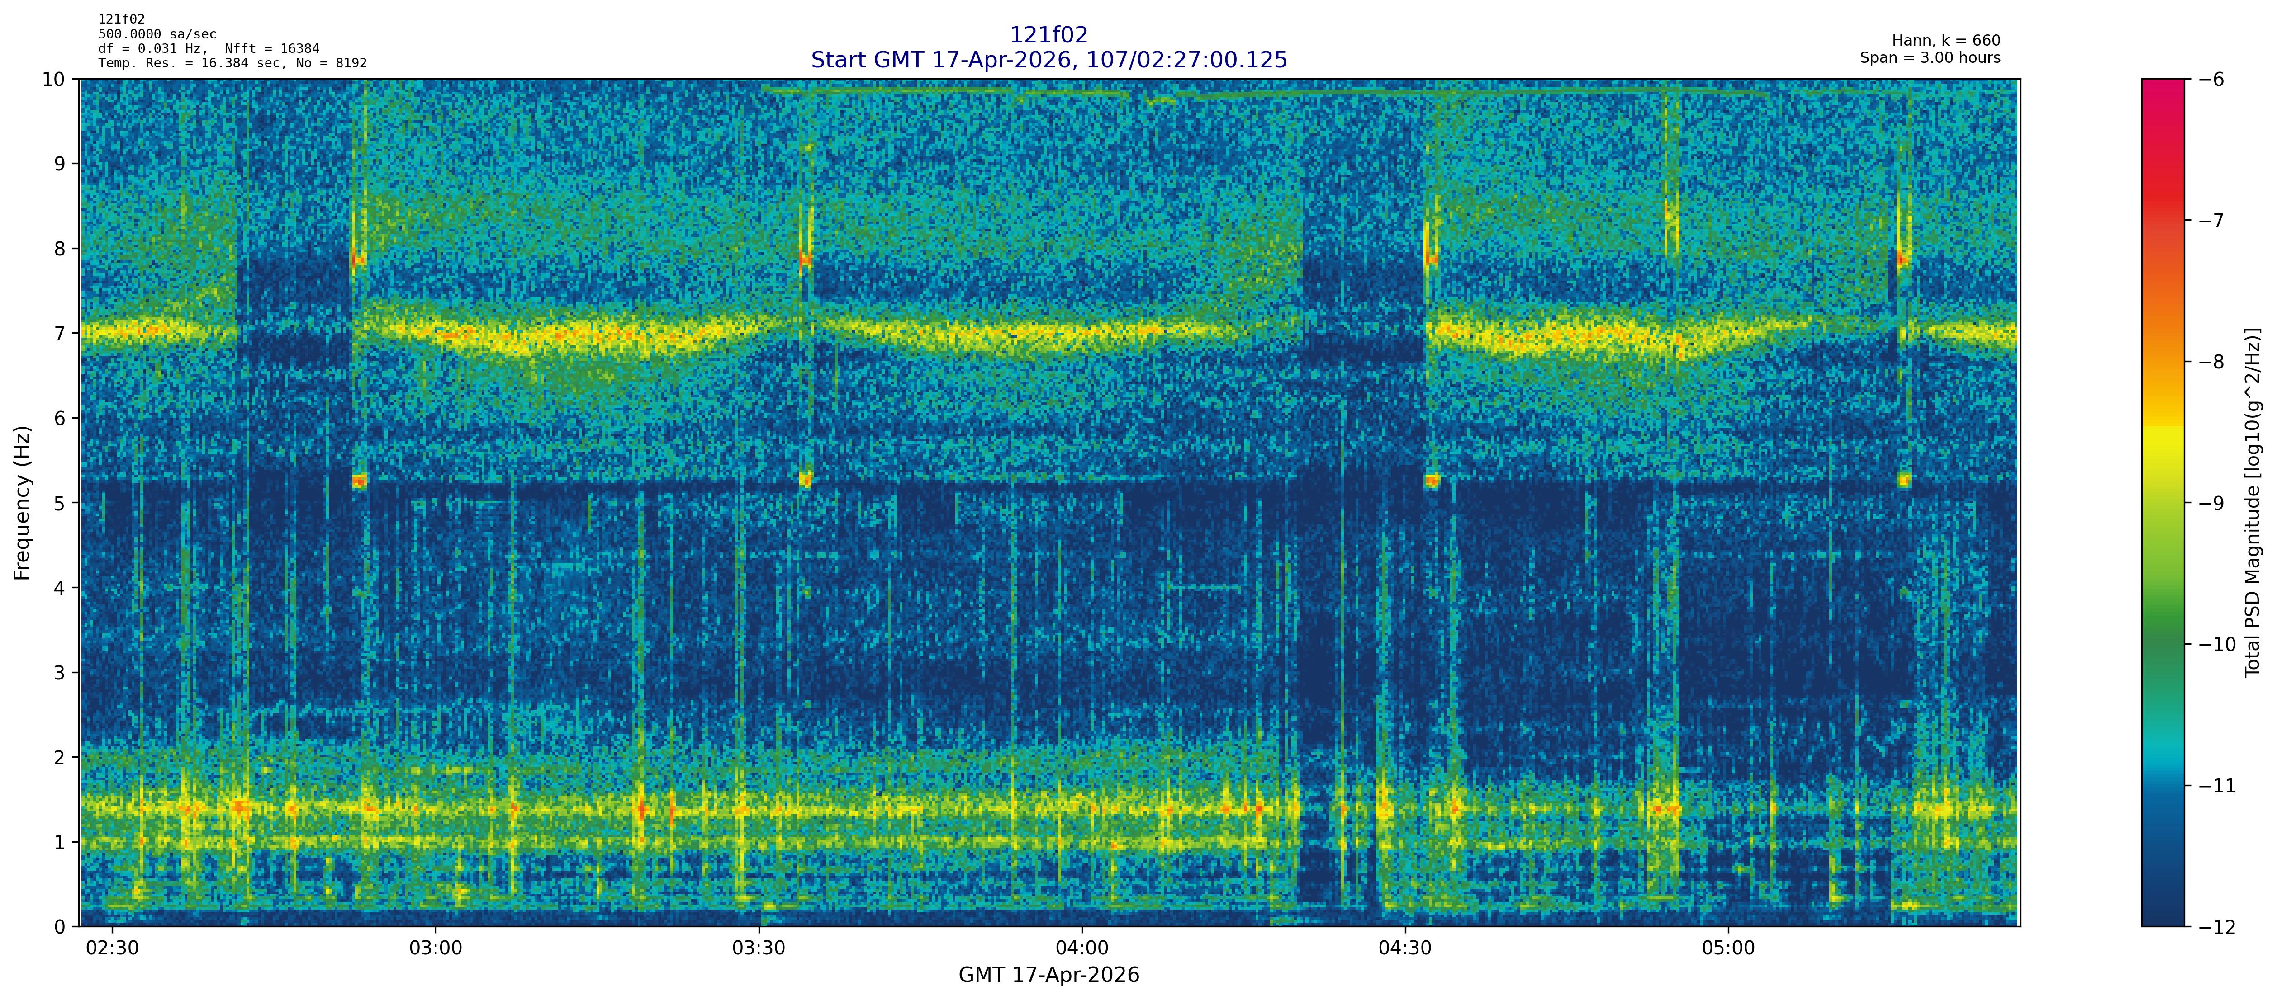Click the 03:00 time axis tick label
Screen dimensions: 2277x1000
pyautogui.click(x=435, y=949)
